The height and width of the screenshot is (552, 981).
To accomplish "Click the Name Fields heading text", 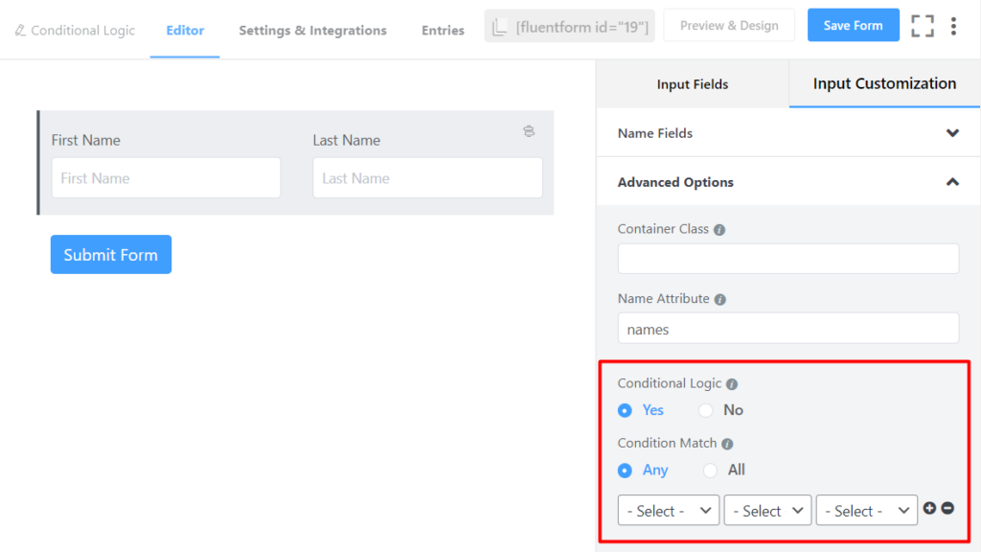I will coord(654,132).
